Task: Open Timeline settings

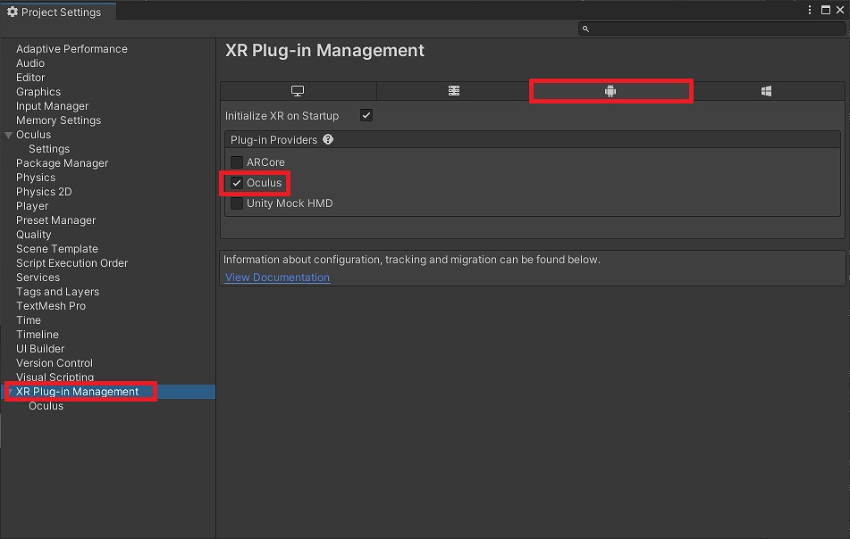Action: pyautogui.click(x=38, y=335)
